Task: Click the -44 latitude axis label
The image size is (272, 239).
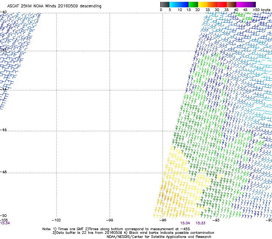Action: click(x=3, y=89)
